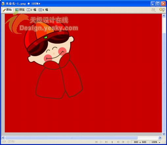Step to the next frame
Viewport: 167px width, 145px height.
(x=123, y=142)
